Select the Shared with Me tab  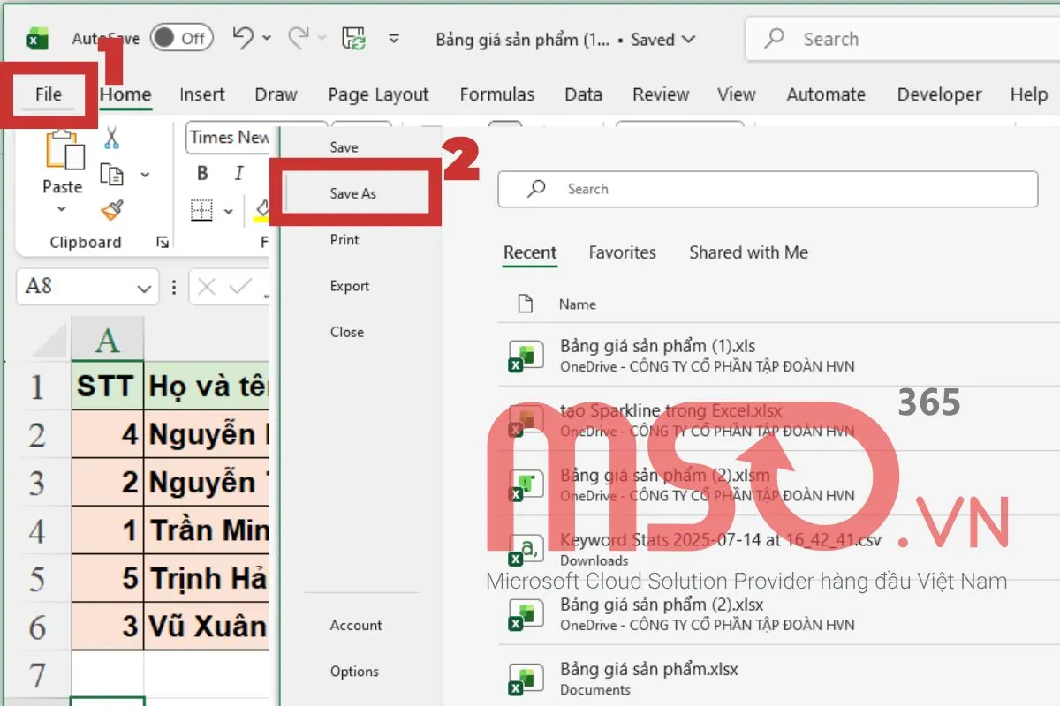tap(748, 252)
